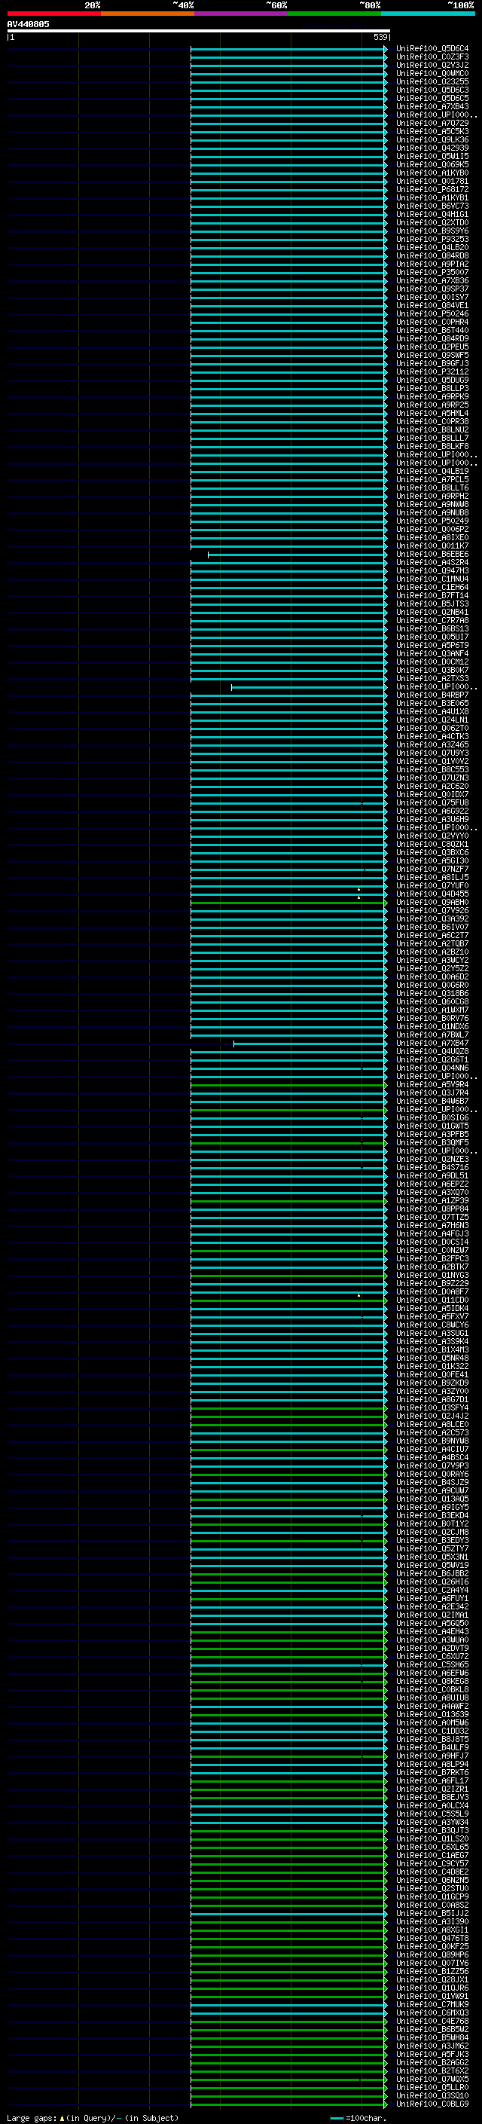Select subject label UniRef100_A1WXM7
The height and width of the screenshot is (2124, 482).
click(432, 1010)
